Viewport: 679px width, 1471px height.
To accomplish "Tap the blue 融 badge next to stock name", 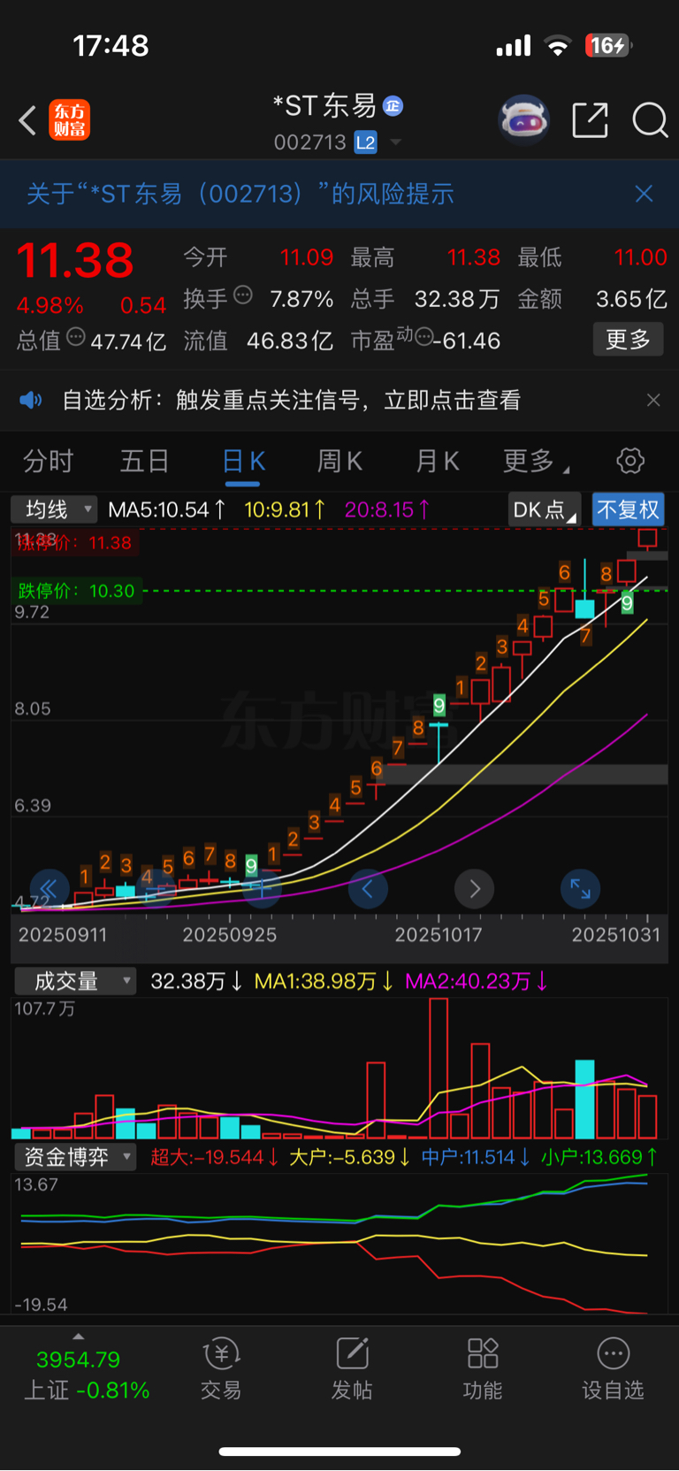I will coord(393,106).
